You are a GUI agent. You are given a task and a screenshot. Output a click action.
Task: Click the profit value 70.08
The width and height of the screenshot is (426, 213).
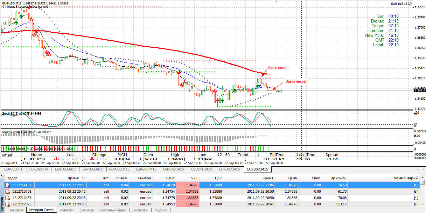coord(342,198)
